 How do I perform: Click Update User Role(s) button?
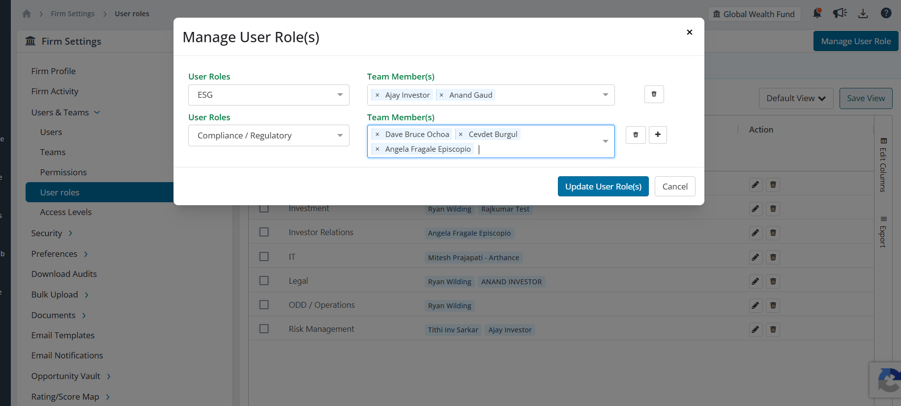(x=603, y=186)
